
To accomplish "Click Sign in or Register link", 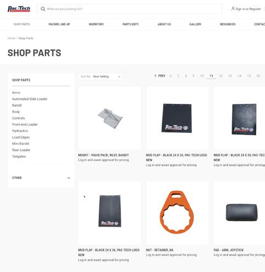I will [x=248, y=9].
